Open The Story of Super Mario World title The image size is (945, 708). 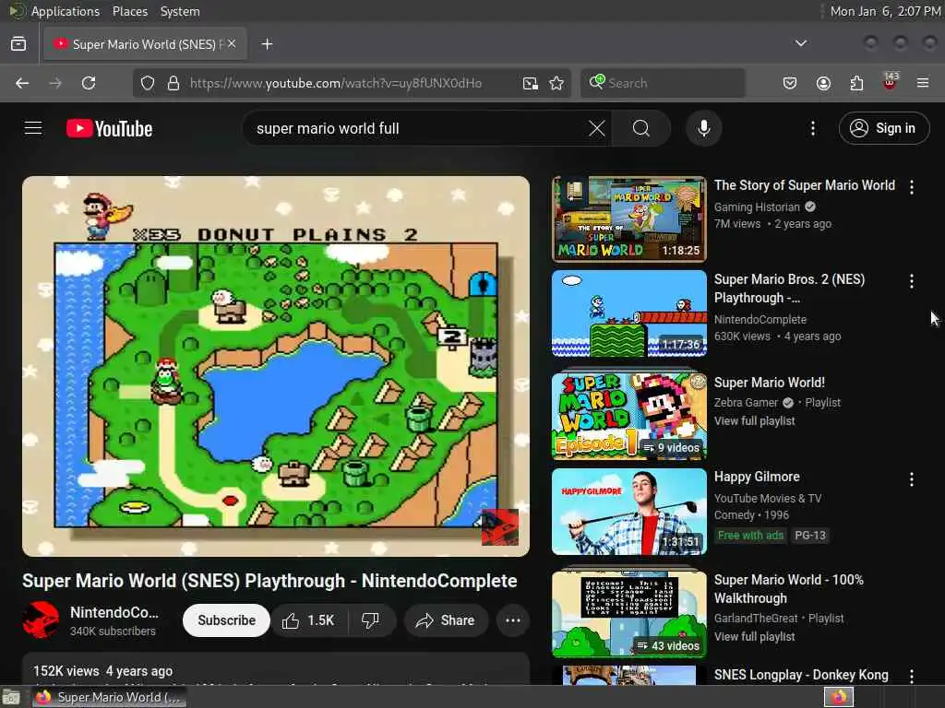(805, 185)
